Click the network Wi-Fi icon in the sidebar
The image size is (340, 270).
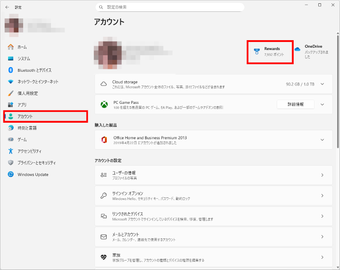tap(10, 82)
